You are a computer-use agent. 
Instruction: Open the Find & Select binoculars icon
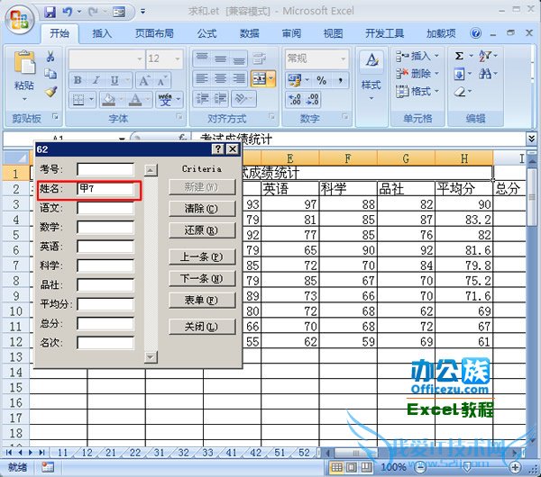[485, 74]
